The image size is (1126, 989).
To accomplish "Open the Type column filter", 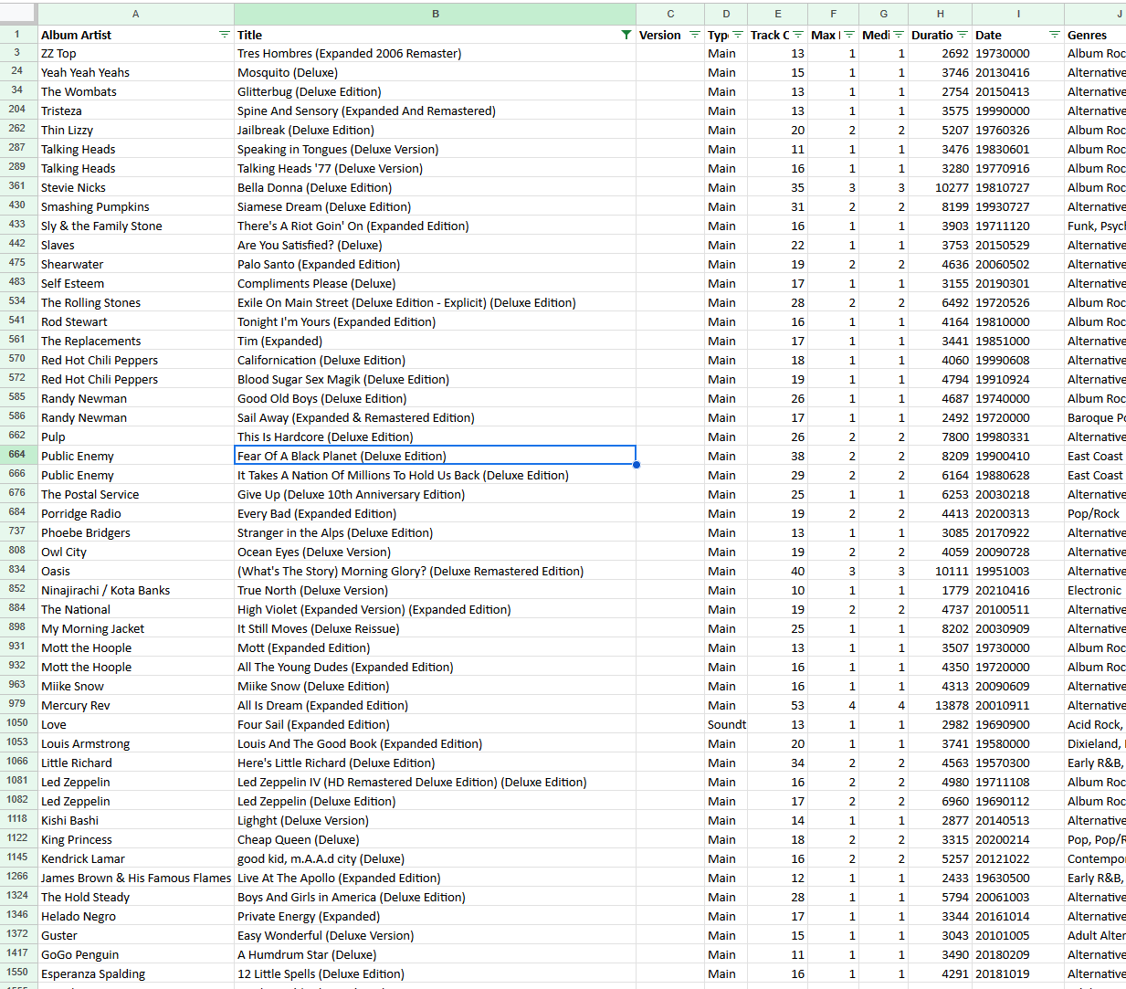I will [x=738, y=35].
